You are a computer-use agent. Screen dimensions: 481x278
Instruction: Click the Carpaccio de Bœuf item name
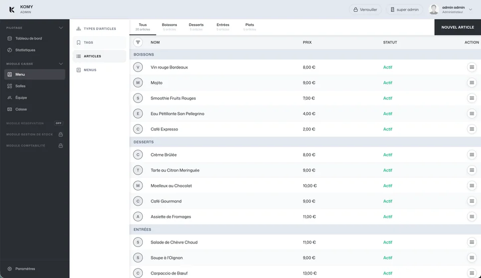point(169,273)
